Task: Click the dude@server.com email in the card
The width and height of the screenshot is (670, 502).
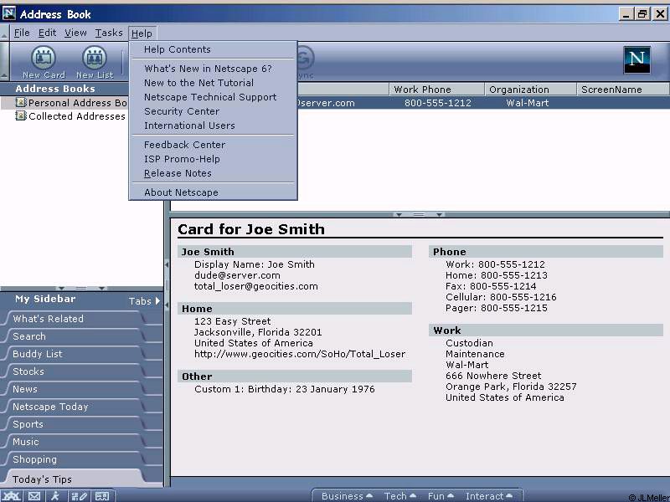Action: pos(237,275)
